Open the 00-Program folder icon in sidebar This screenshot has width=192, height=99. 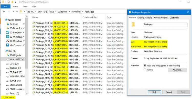click(x=8, y=32)
